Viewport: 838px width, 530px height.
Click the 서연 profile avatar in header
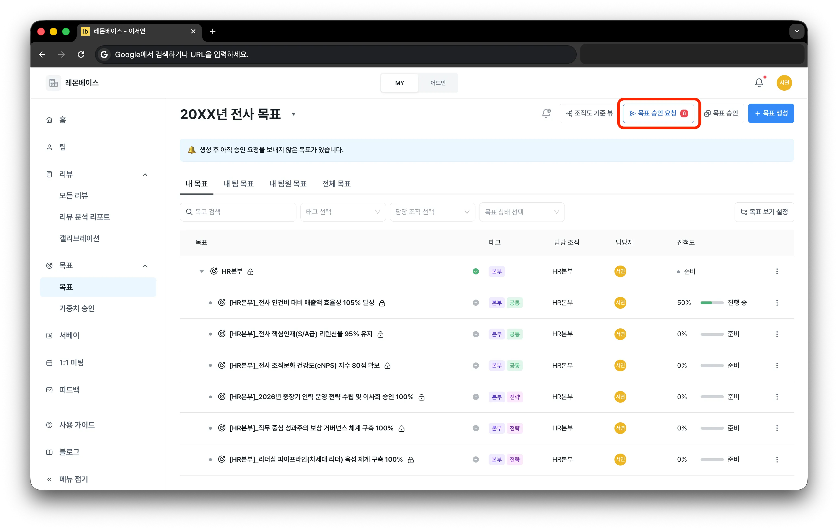[784, 83]
